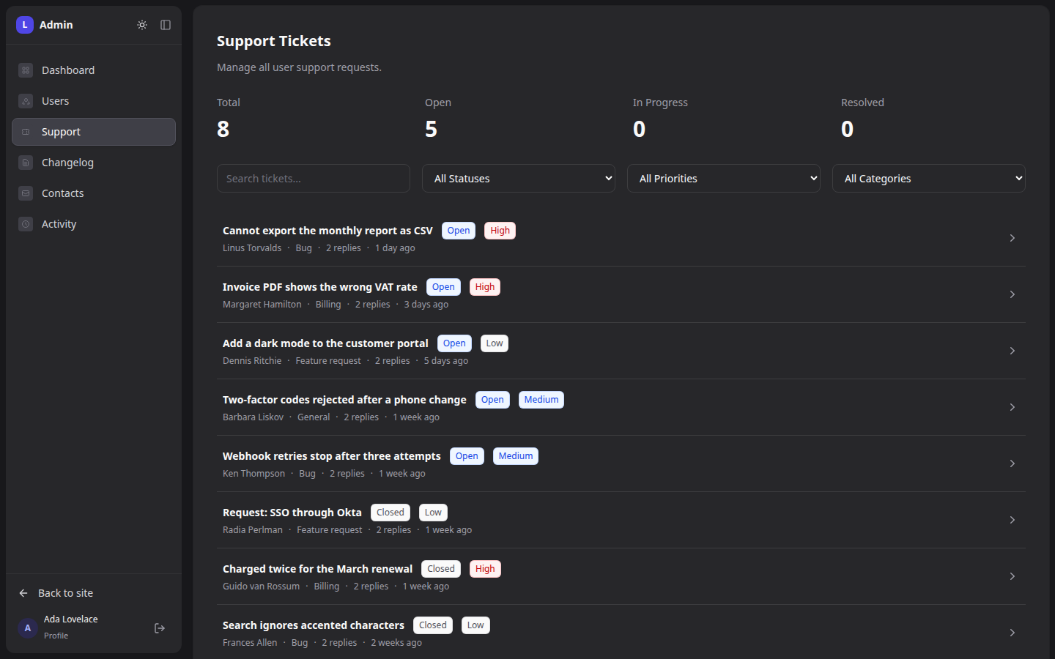The image size is (1055, 659).
Task: Expand the March renewal ticket chevron
Action: 1013,576
